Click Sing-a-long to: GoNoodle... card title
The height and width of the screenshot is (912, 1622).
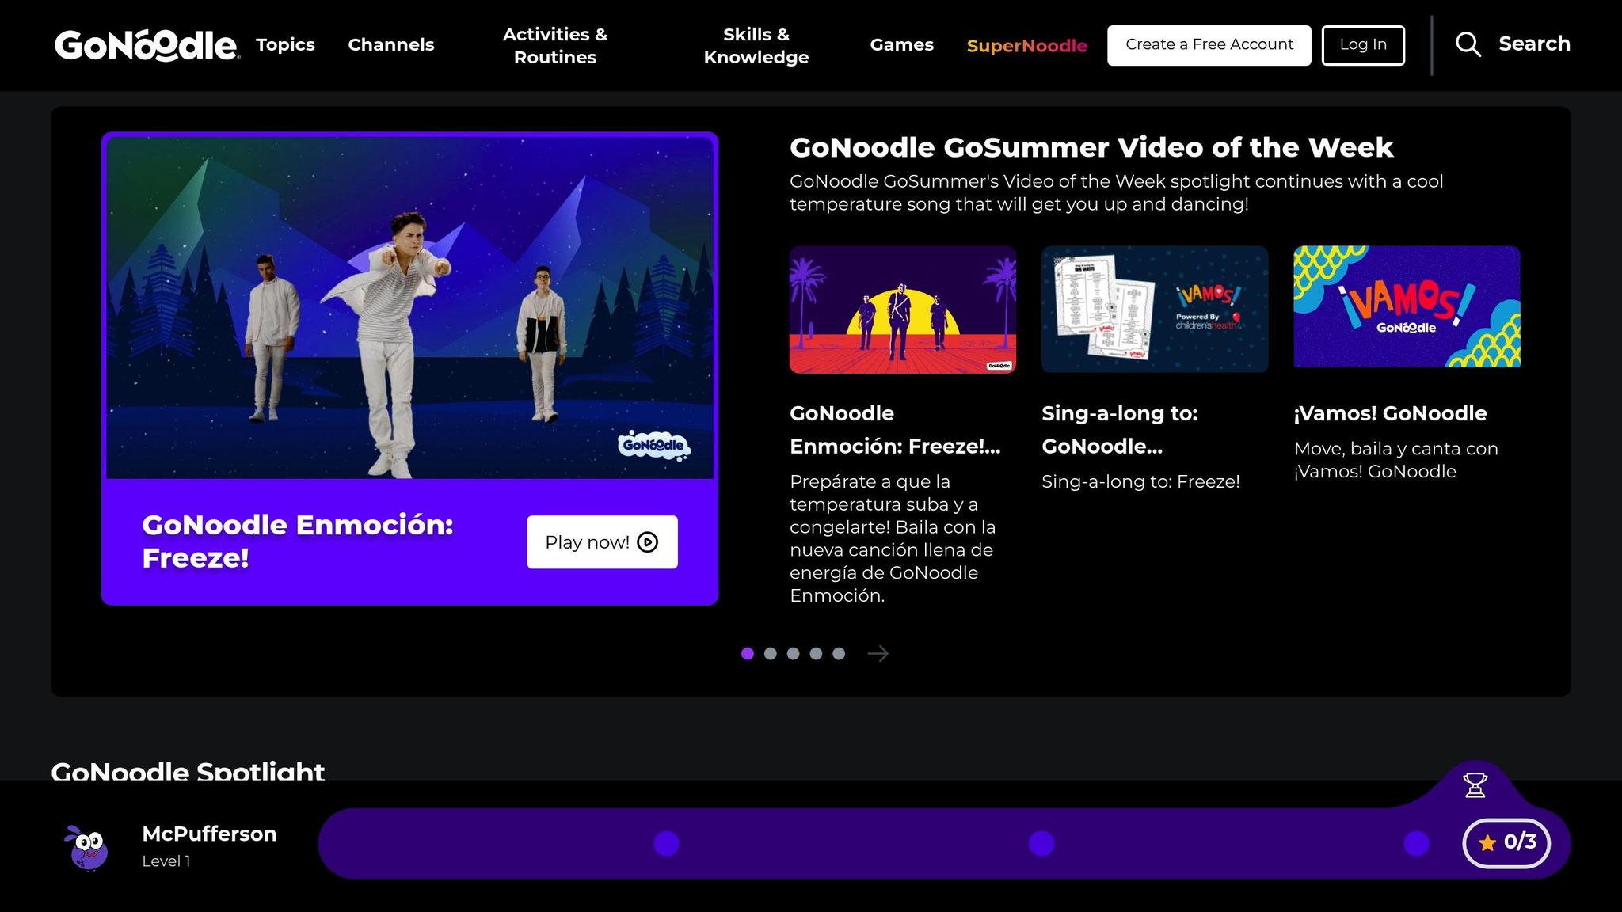pyautogui.click(x=1120, y=430)
